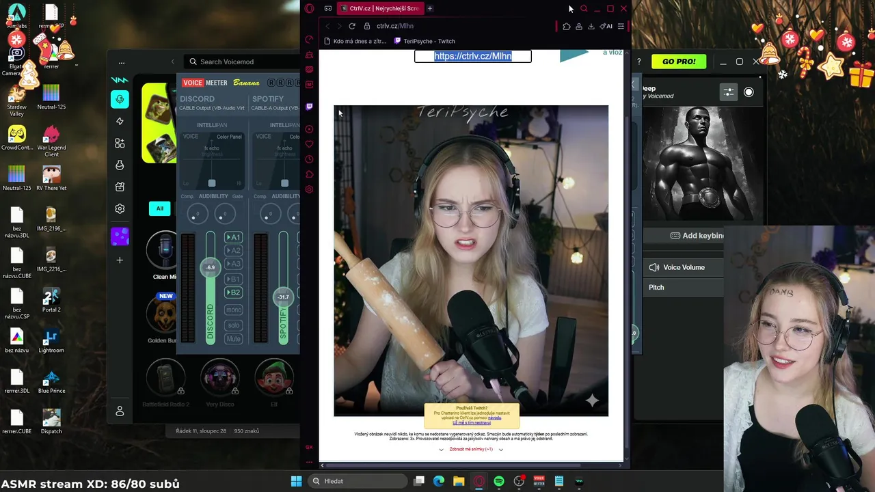The image size is (875, 492).
Task: Click the Opera menu logo icon
Action: click(310, 8)
